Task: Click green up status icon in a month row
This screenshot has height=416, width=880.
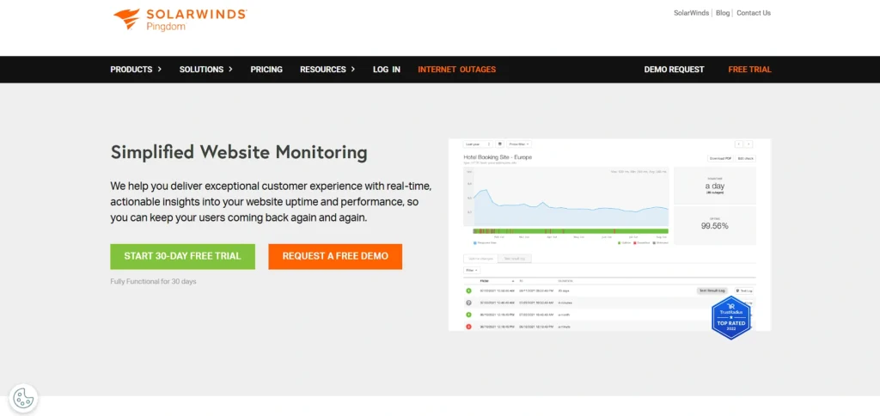Action: point(468,315)
